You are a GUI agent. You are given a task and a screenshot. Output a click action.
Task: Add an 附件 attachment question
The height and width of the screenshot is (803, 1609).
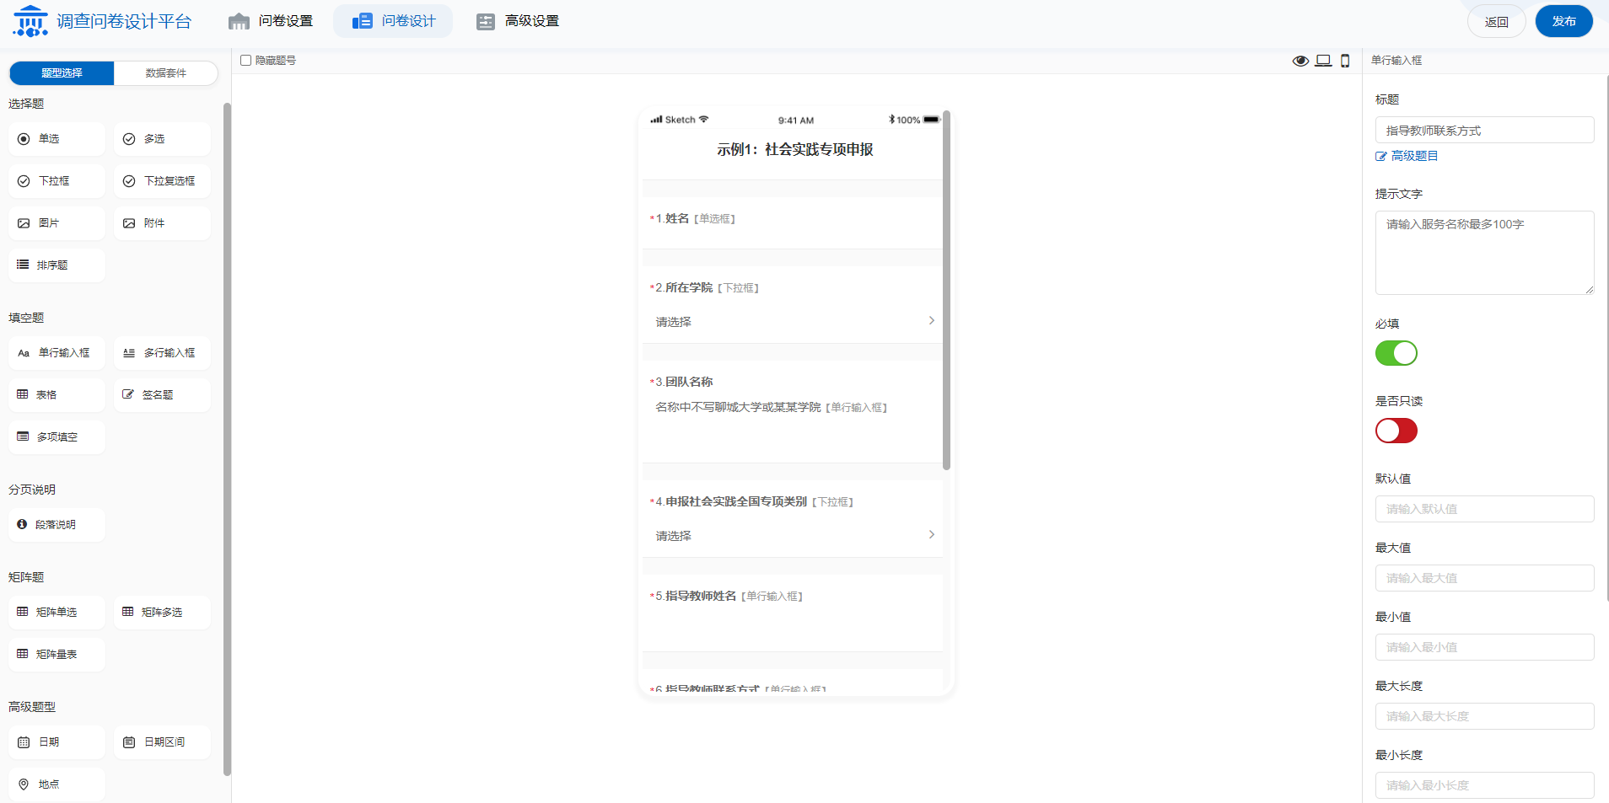click(x=162, y=223)
